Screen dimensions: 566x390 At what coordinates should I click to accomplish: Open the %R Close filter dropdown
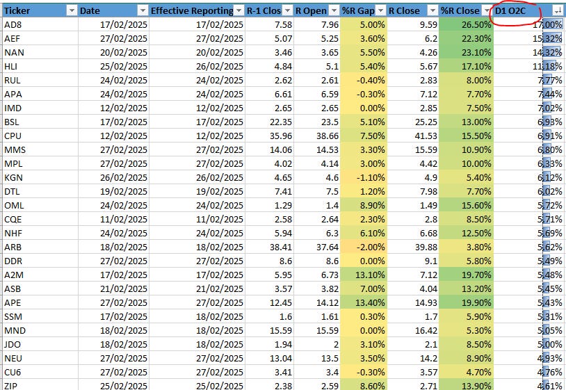[487, 11]
